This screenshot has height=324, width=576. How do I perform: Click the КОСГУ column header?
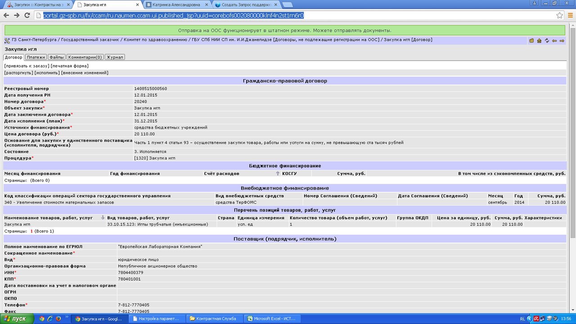click(x=290, y=173)
